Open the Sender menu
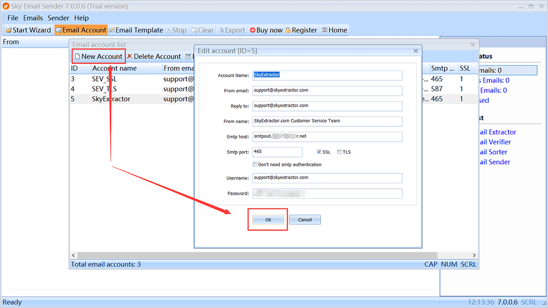This screenshot has height=308, width=548. [x=59, y=18]
